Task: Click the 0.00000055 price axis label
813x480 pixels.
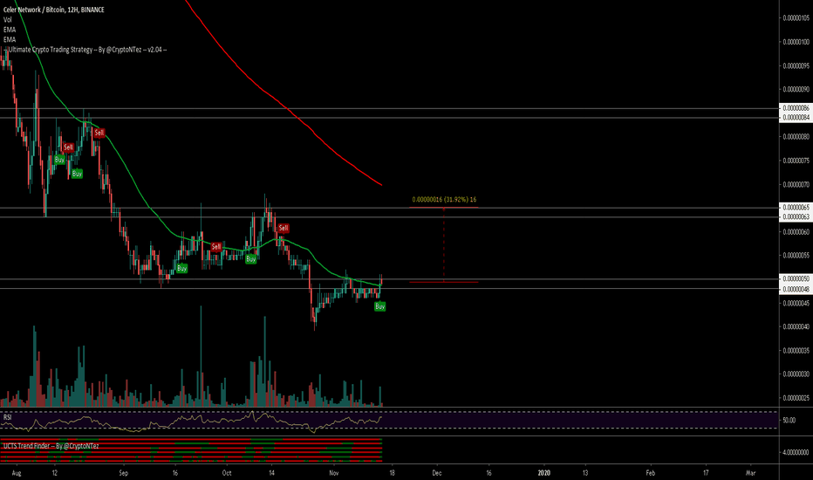Action: coord(796,256)
